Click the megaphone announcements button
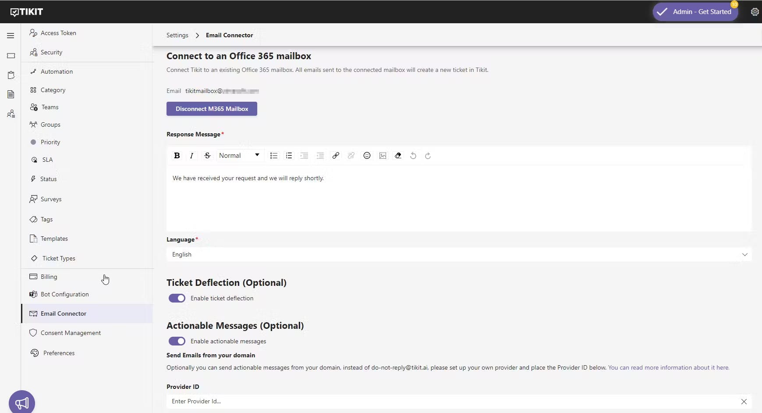This screenshot has height=413, width=762. 22,402
